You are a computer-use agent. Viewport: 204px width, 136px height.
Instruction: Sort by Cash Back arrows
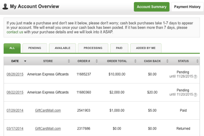pyautogui.click(x=167, y=61)
